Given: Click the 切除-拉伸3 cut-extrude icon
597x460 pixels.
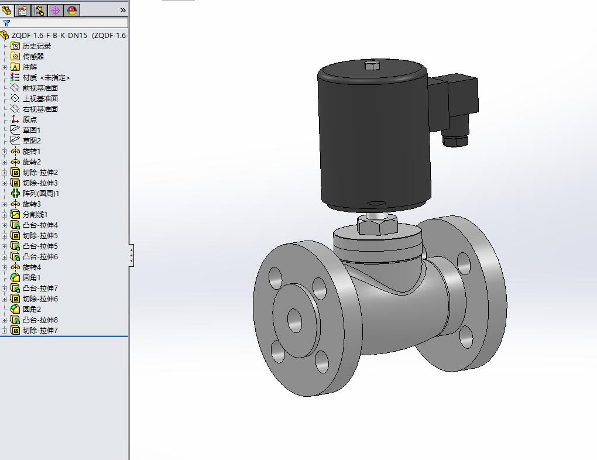Looking at the screenshot, I should (x=15, y=183).
